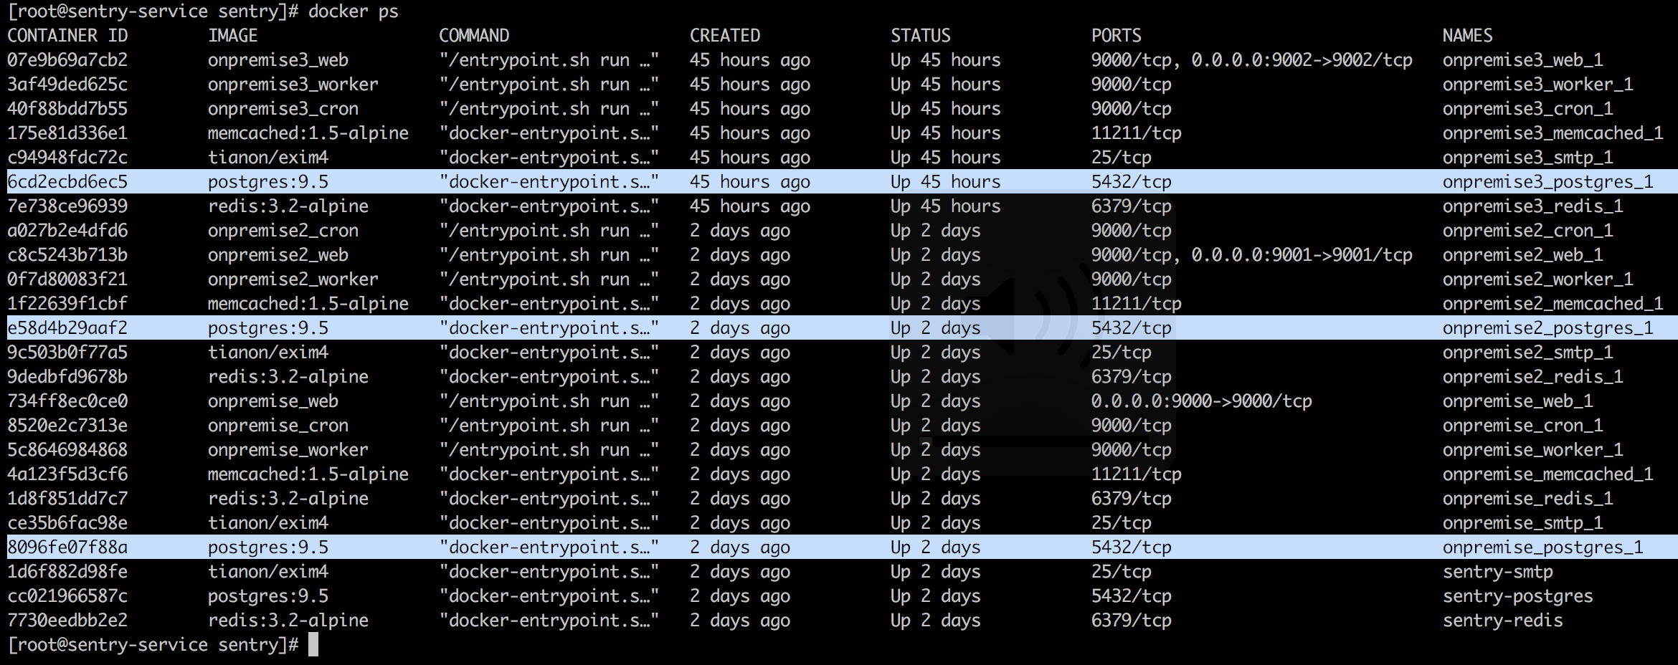Select container ID 9c503b0f77a5

pyautogui.click(x=67, y=353)
